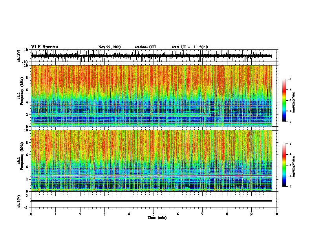Click the ch.1 color scale bar

click(284, 100)
